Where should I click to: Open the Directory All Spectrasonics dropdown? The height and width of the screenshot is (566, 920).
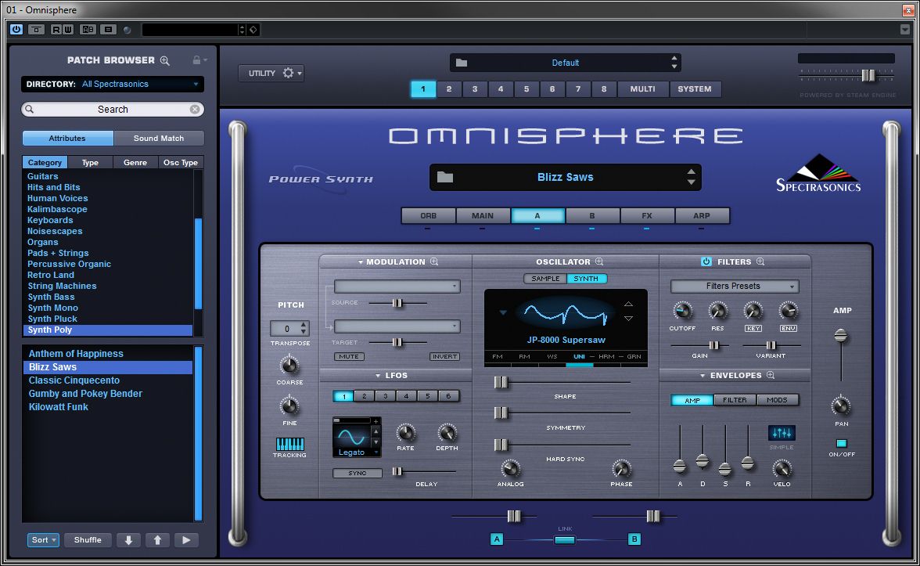click(x=113, y=84)
